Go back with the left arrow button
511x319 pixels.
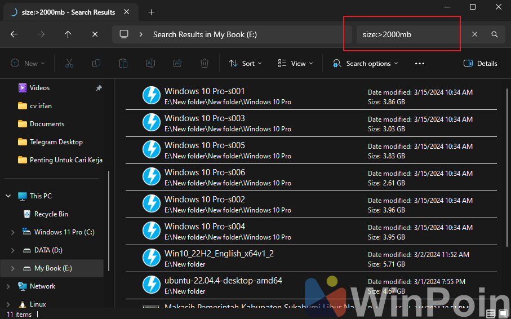(x=14, y=34)
